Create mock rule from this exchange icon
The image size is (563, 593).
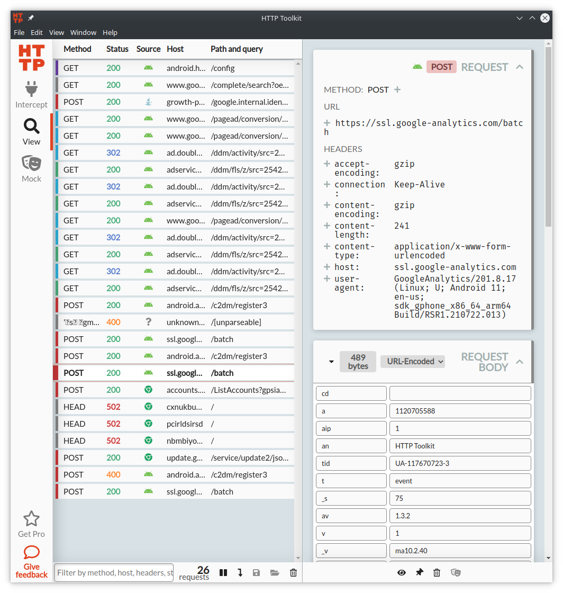coord(456,572)
